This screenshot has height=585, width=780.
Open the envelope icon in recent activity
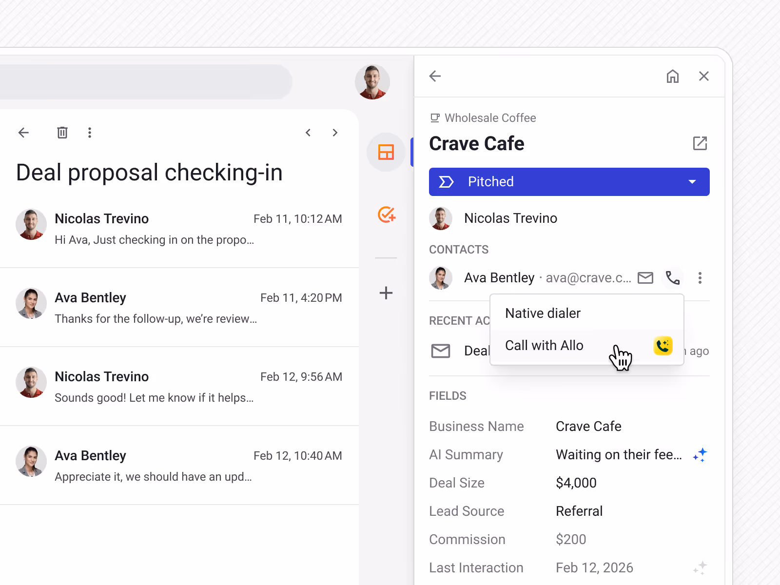(x=441, y=351)
